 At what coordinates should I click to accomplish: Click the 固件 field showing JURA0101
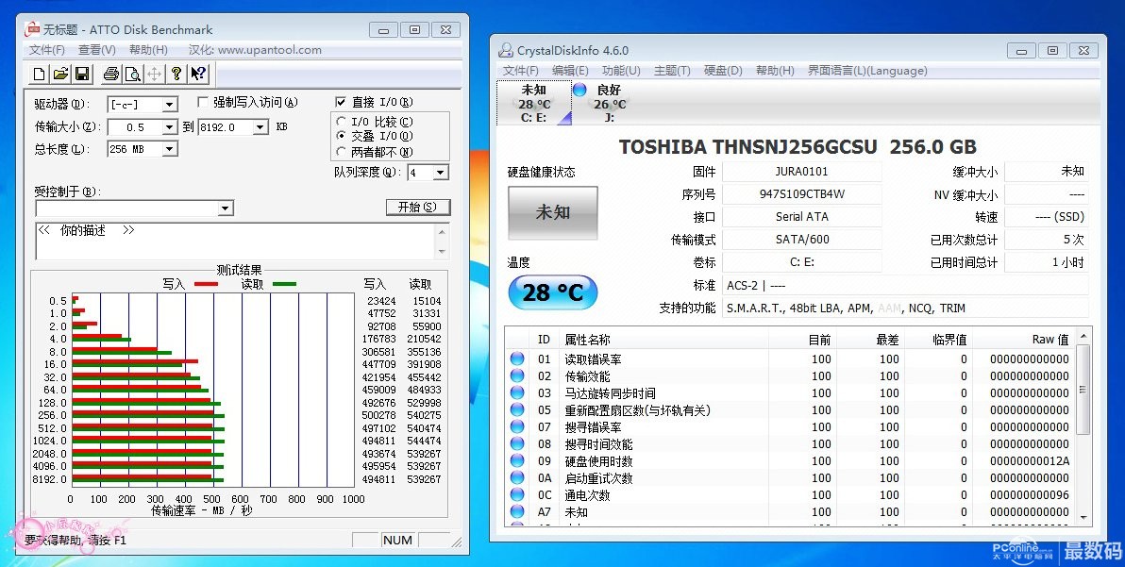(801, 172)
